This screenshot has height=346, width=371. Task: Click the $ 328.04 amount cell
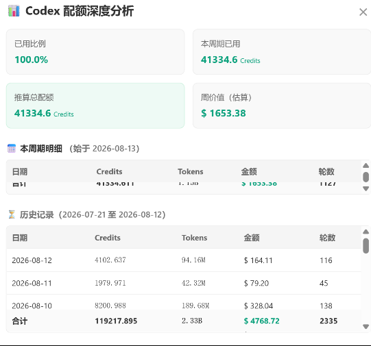coord(259,306)
